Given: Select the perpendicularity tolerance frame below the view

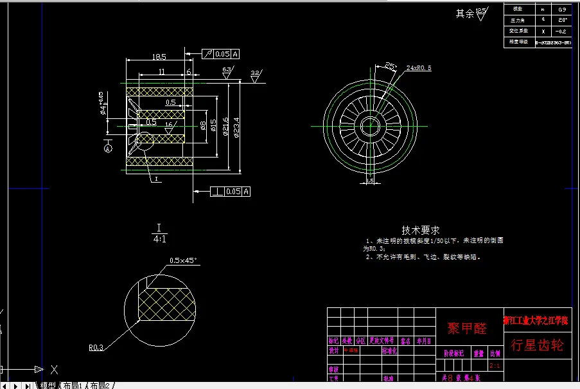Looking at the screenshot, I should [231, 191].
